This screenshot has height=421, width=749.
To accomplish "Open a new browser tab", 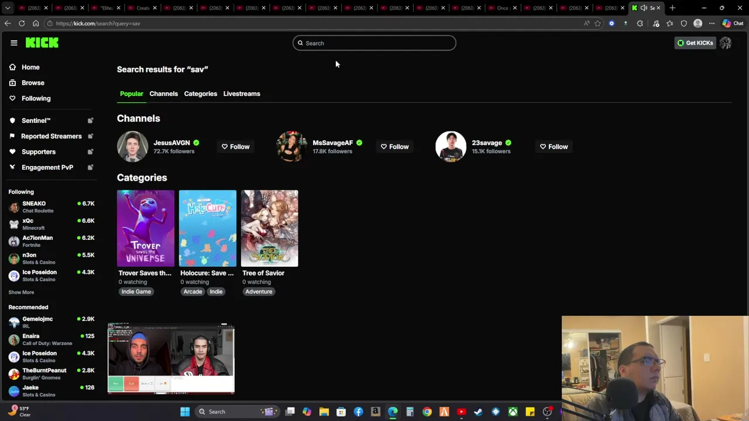I will (x=672, y=8).
